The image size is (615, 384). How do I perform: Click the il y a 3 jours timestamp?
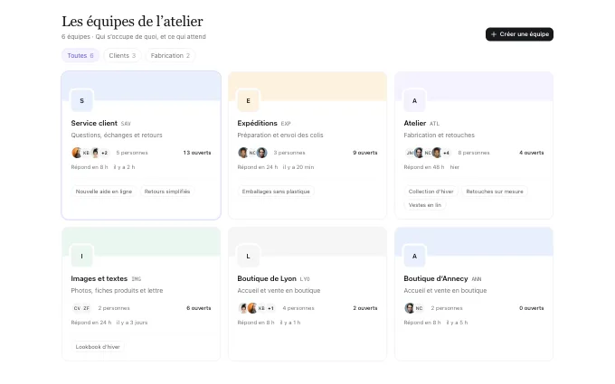point(132,323)
